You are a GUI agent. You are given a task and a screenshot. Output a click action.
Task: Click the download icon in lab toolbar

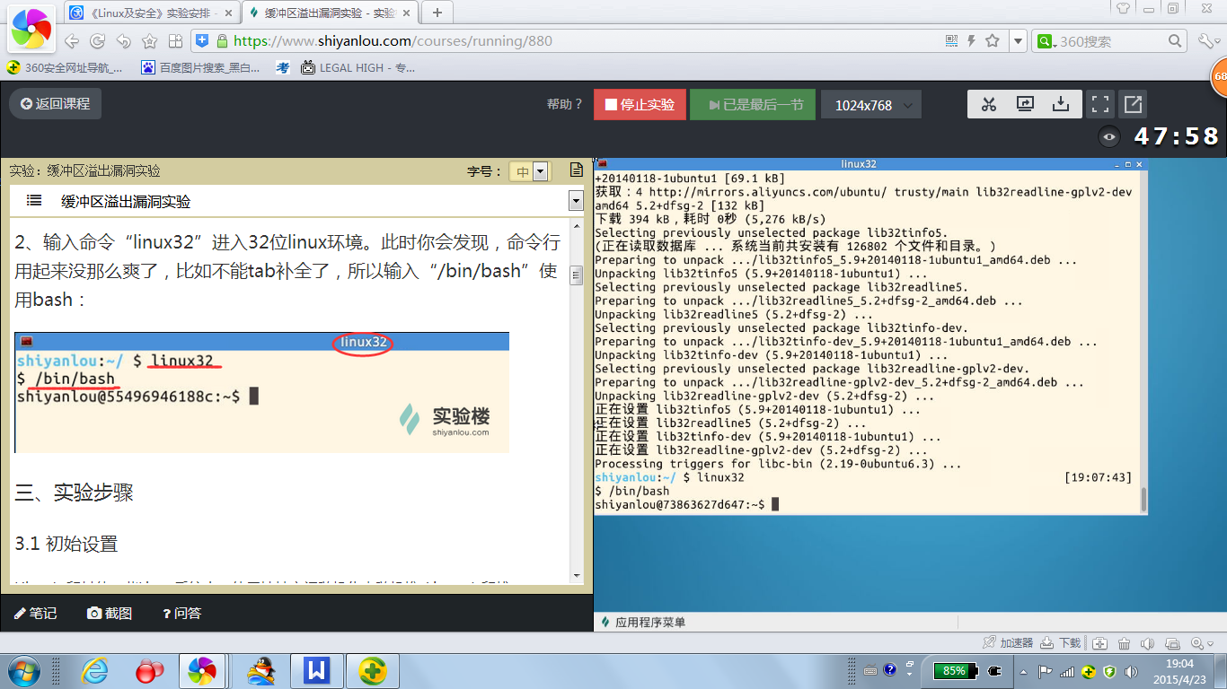(x=1061, y=104)
